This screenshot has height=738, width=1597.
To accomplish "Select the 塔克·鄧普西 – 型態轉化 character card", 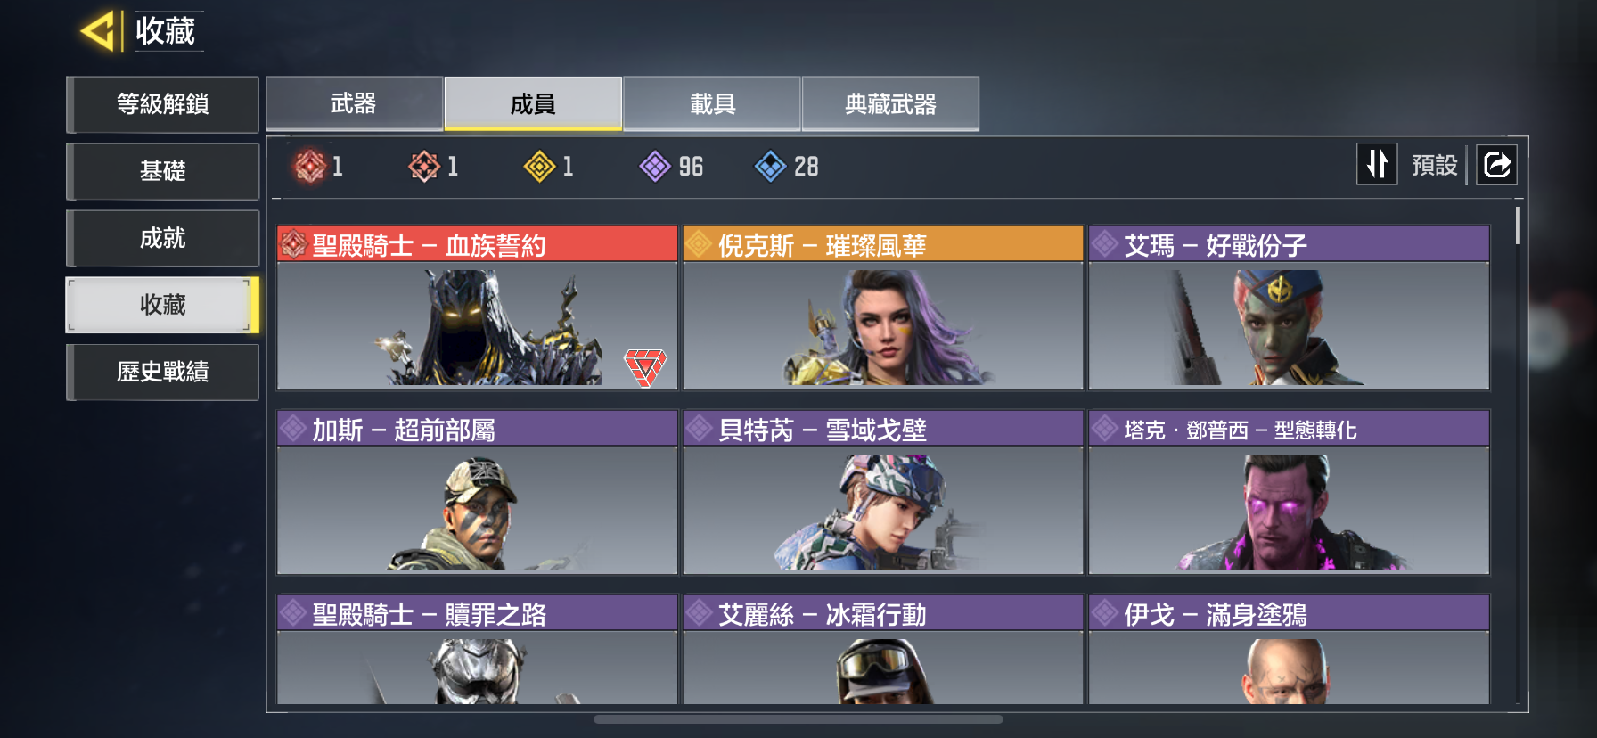I will (1289, 492).
